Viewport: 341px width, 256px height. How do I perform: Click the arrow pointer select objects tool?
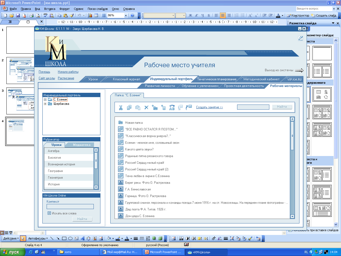click(x=23, y=238)
